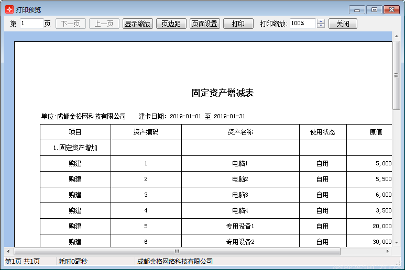This screenshot has width=405, height=270.
Task: Click the 上一页 previous page button
Action: click(x=104, y=24)
